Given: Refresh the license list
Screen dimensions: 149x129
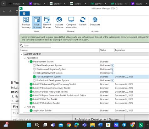Looking at the screenshot, I should pyautogui.click(x=83, y=21).
